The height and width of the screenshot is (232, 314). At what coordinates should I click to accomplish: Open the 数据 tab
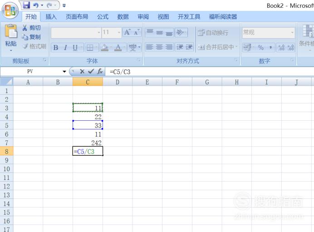click(x=123, y=17)
